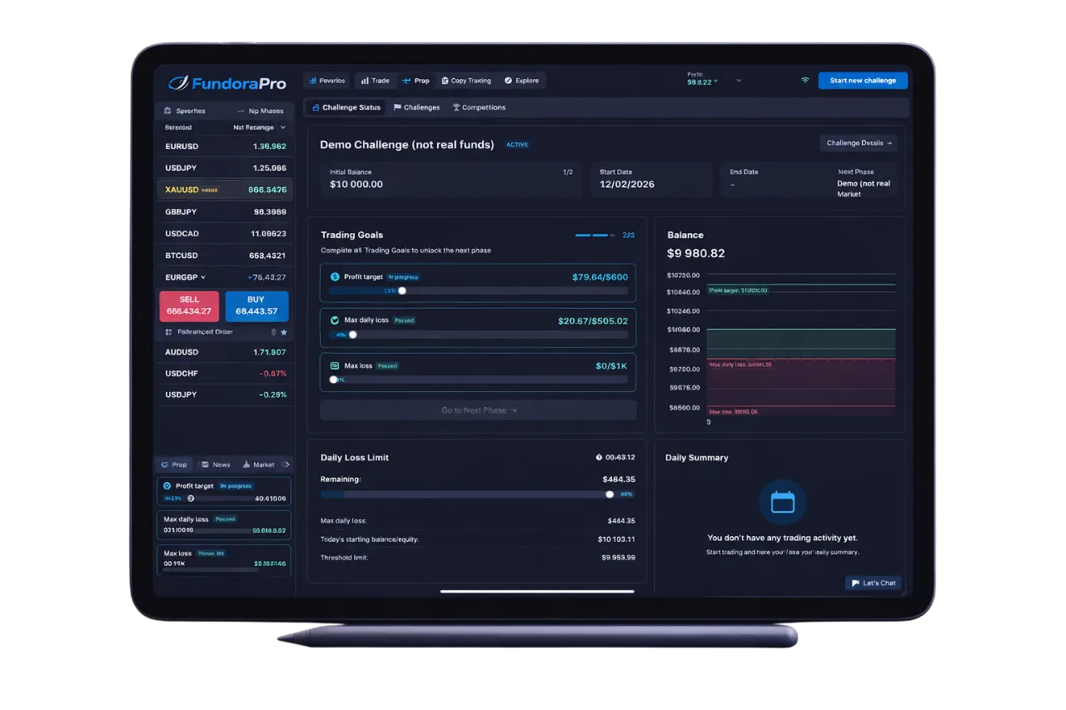The width and height of the screenshot is (1066, 710).
Task: Click the sidebar Max daily loss card
Action: (224, 524)
